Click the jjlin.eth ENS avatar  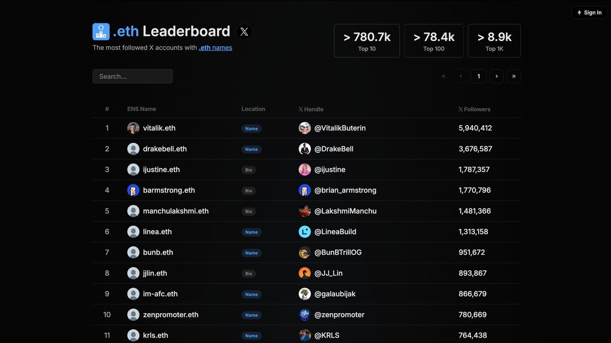[x=133, y=273]
